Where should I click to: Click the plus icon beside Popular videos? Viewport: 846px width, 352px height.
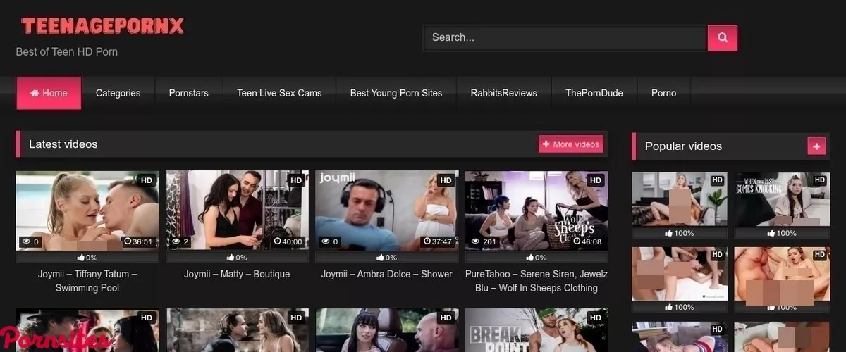(816, 146)
